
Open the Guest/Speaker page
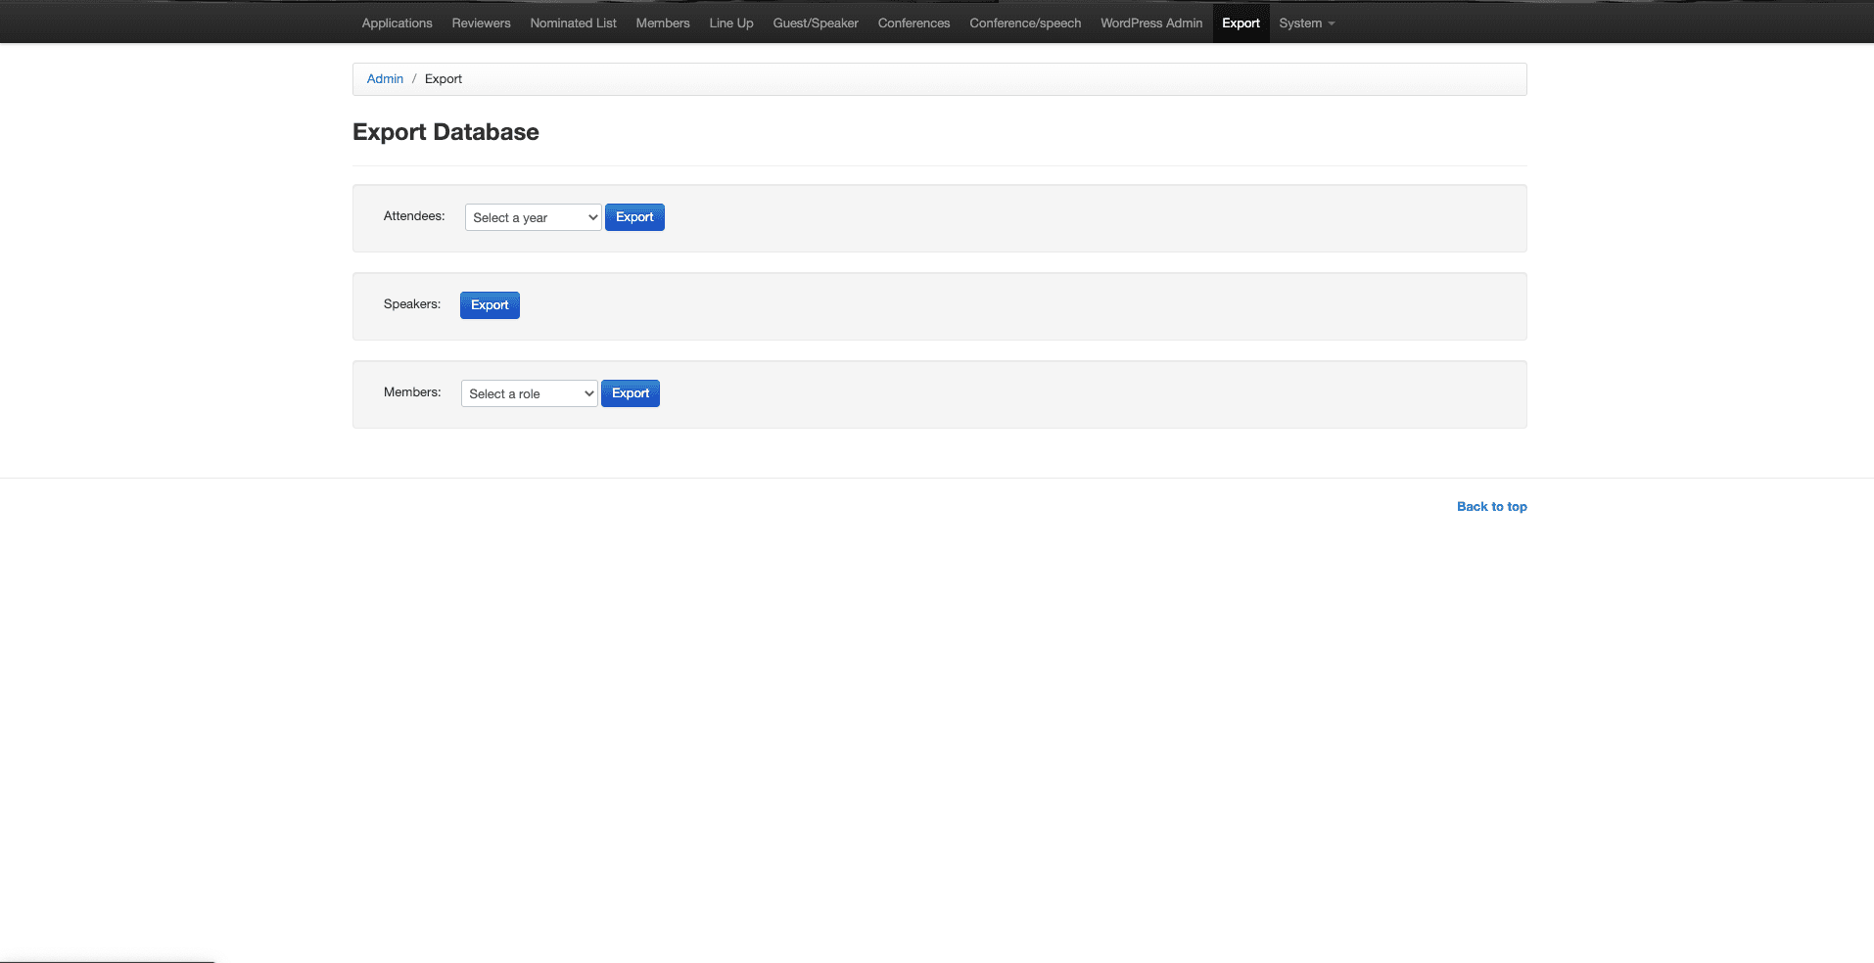tap(816, 23)
